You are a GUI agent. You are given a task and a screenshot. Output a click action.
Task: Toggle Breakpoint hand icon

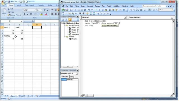tap(88, 13)
